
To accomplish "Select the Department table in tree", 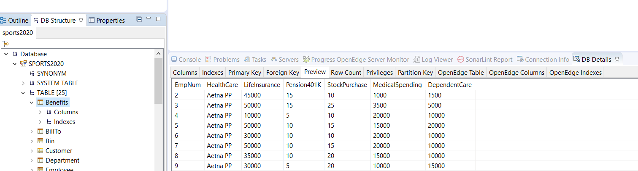I will (x=62, y=160).
